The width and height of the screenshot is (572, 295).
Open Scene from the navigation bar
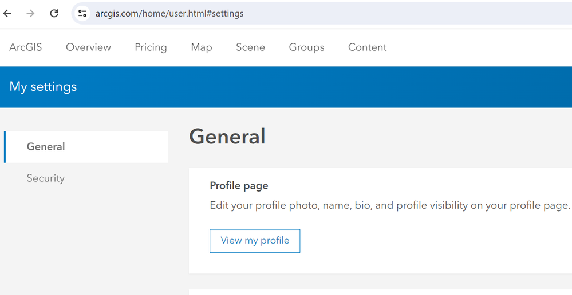point(250,47)
